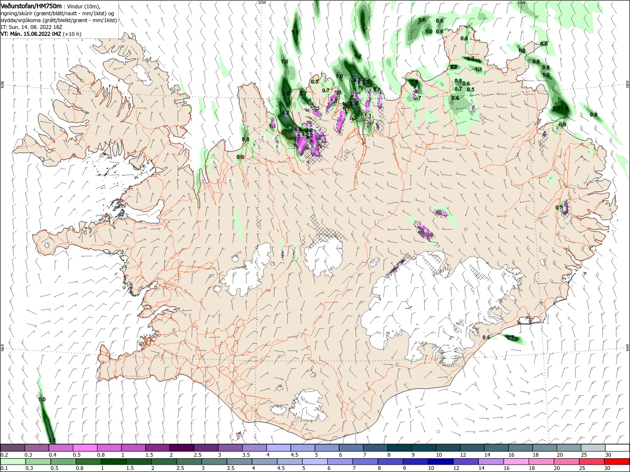Pick the 3 swatch in the lower rain scale
630x472 pixels.
pyautogui.click(x=214, y=462)
